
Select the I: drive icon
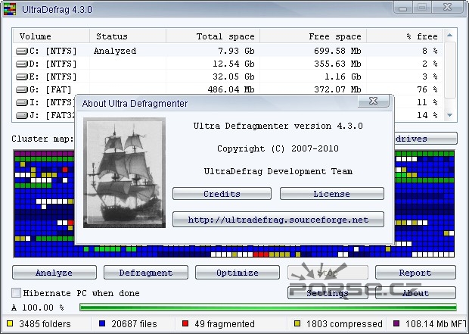pyautogui.click(x=21, y=103)
